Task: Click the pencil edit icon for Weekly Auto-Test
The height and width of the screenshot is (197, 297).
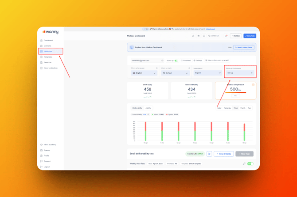Action: click(x=244, y=164)
